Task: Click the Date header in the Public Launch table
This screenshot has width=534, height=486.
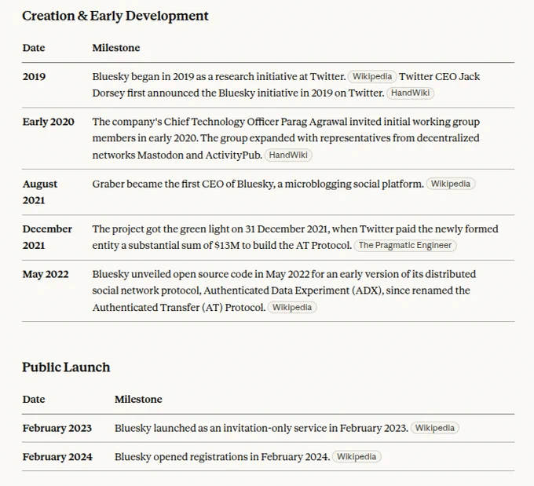Action: click(34, 399)
